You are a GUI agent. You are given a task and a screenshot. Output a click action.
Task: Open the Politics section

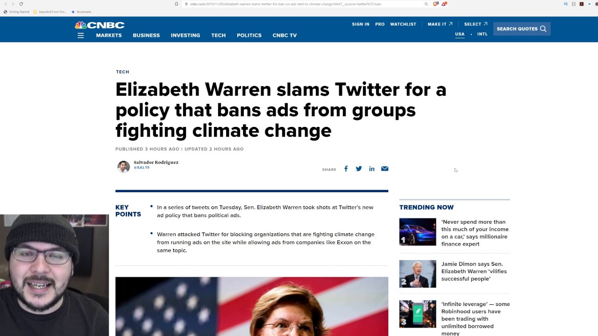tap(249, 35)
